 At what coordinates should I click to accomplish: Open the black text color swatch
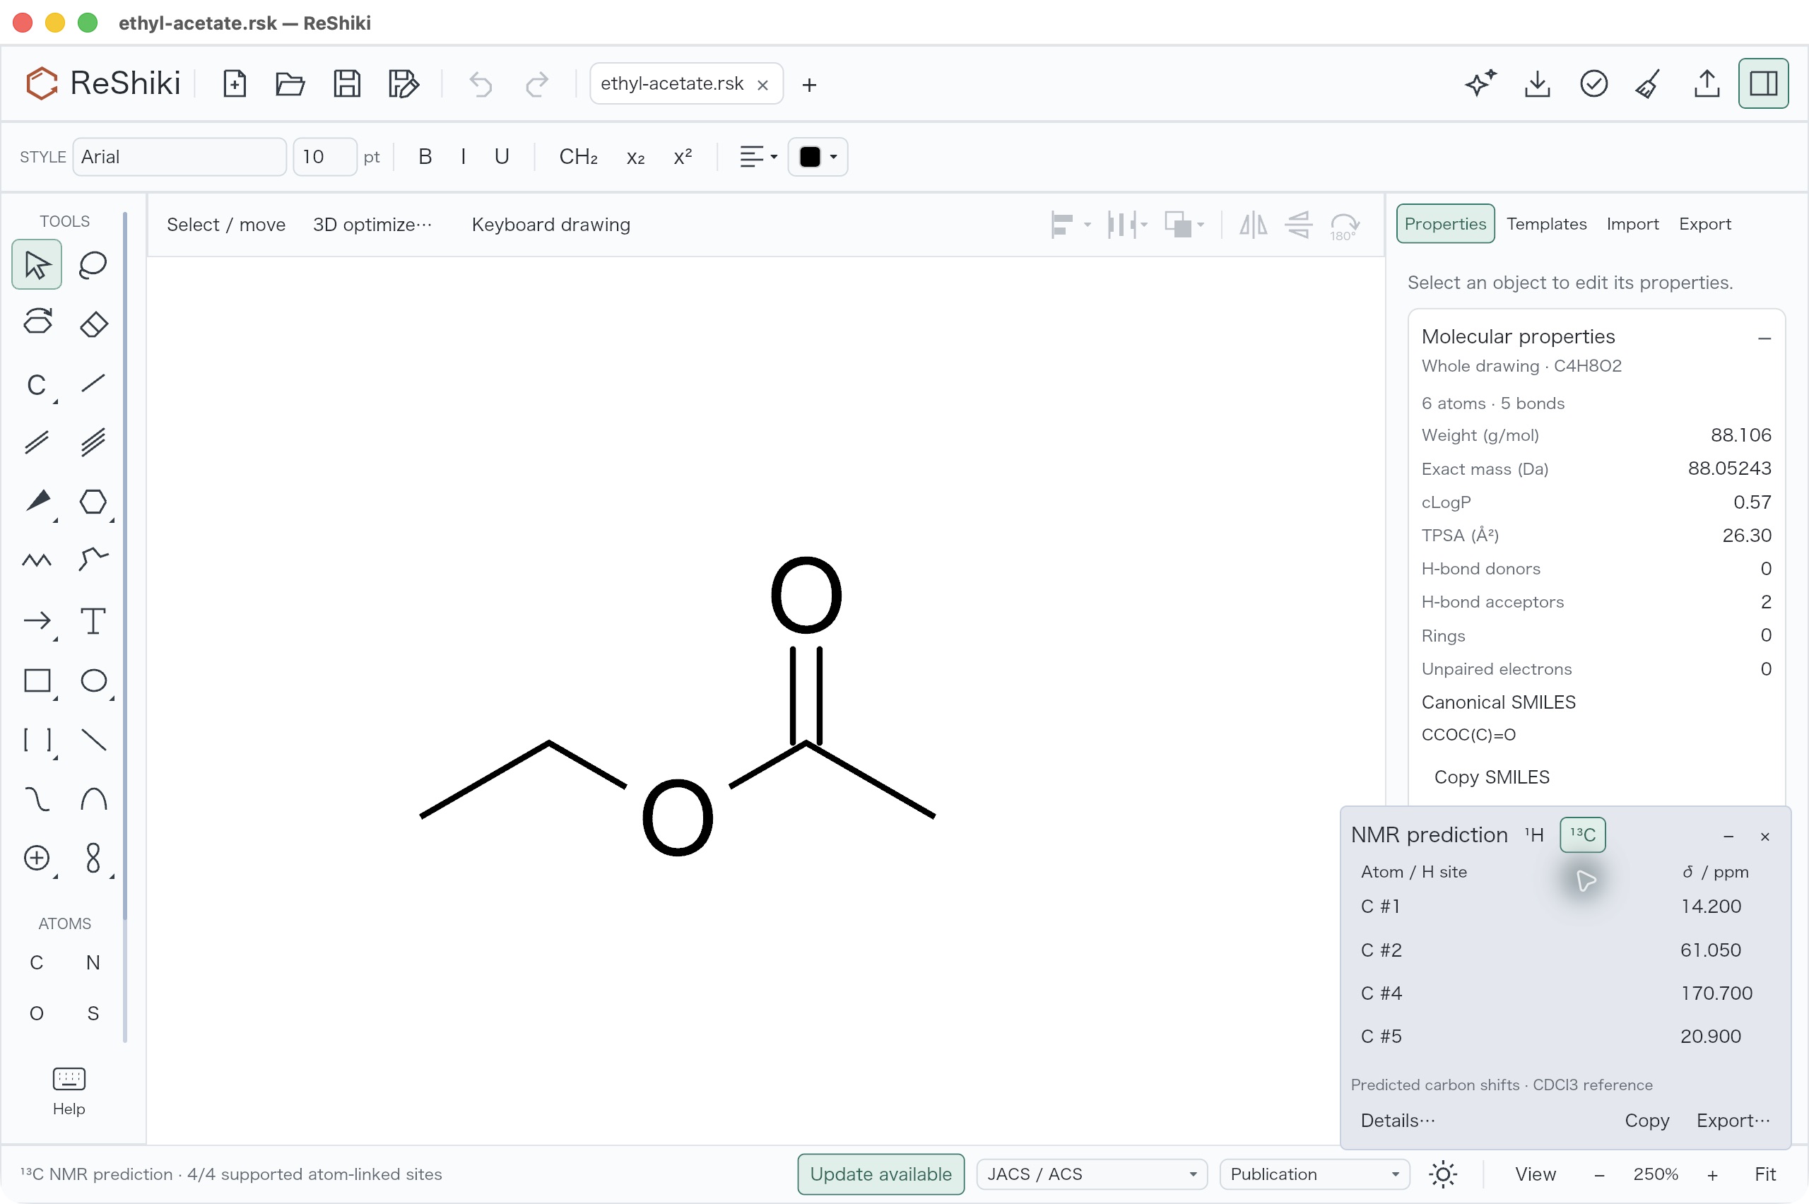coord(818,157)
